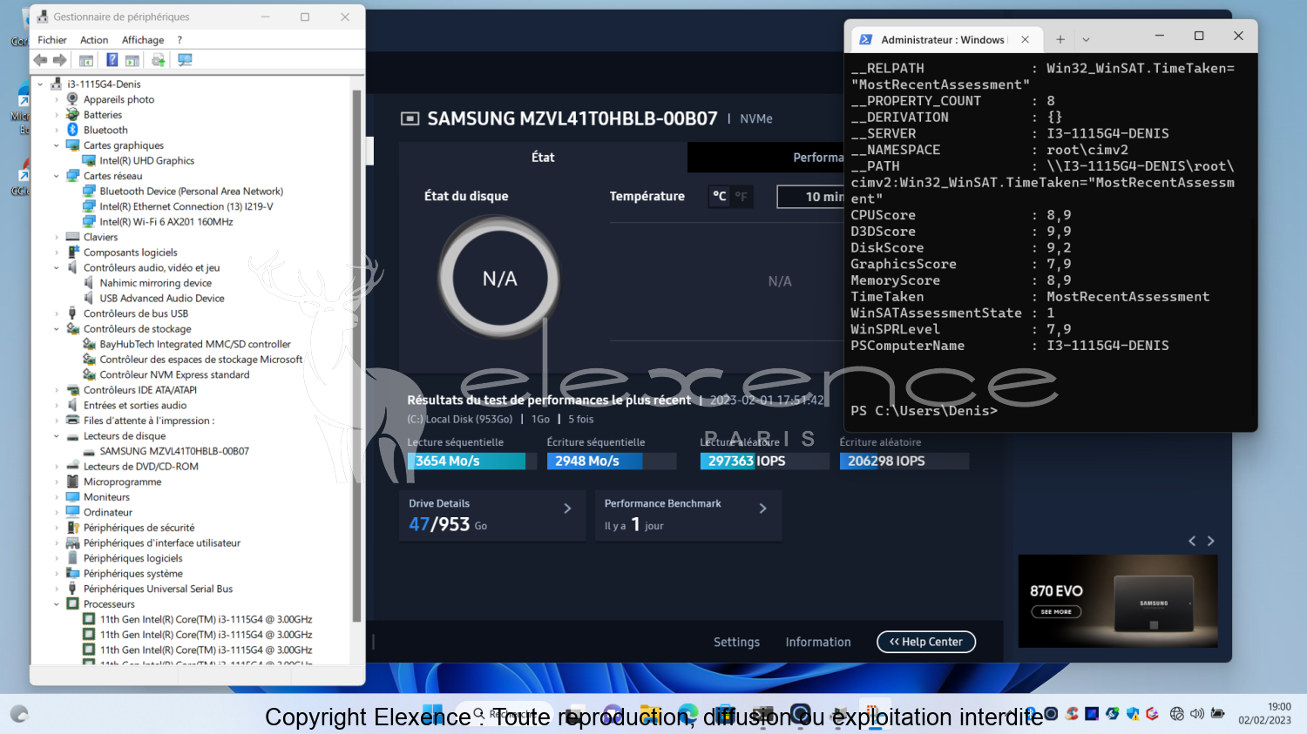Expand the Claviers node
The image size is (1307, 734).
(x=57, y=237)
